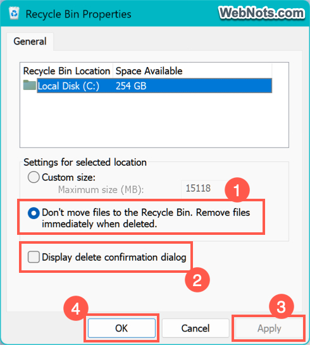Click the red number 2 annotation badge

click(x=197, y=280)
